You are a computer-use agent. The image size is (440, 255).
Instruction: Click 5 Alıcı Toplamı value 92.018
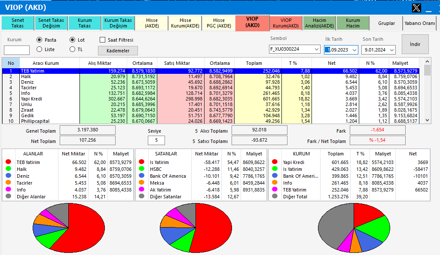click(260, 130)
